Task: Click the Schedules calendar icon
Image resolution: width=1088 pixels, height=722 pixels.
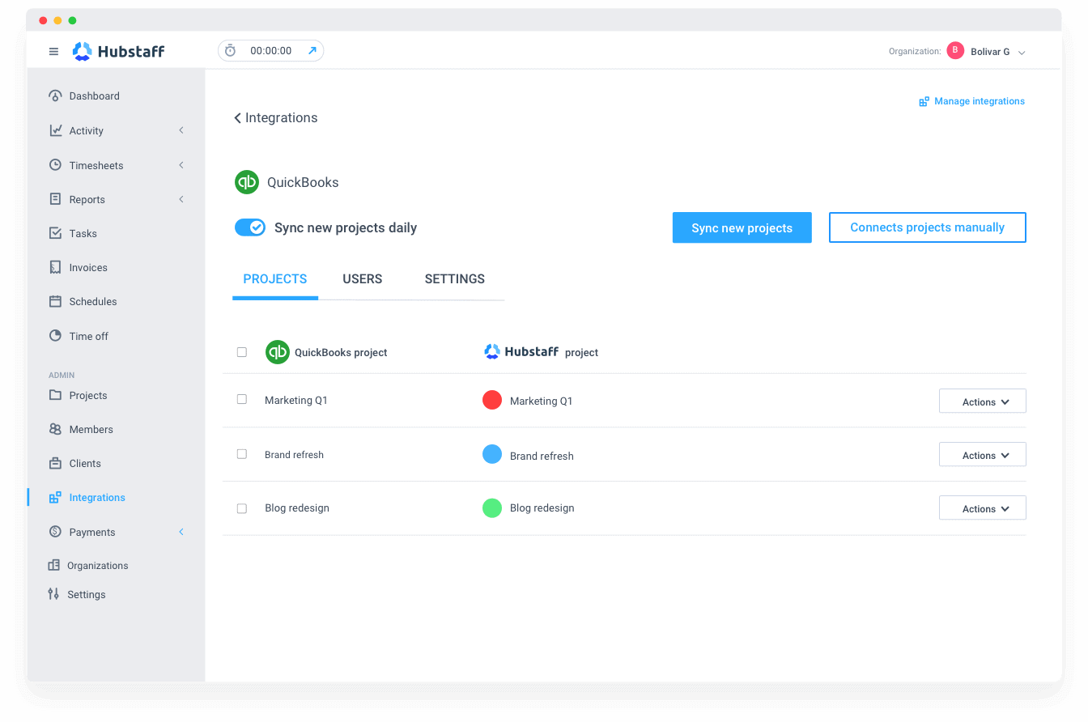Action: point(55,301)
